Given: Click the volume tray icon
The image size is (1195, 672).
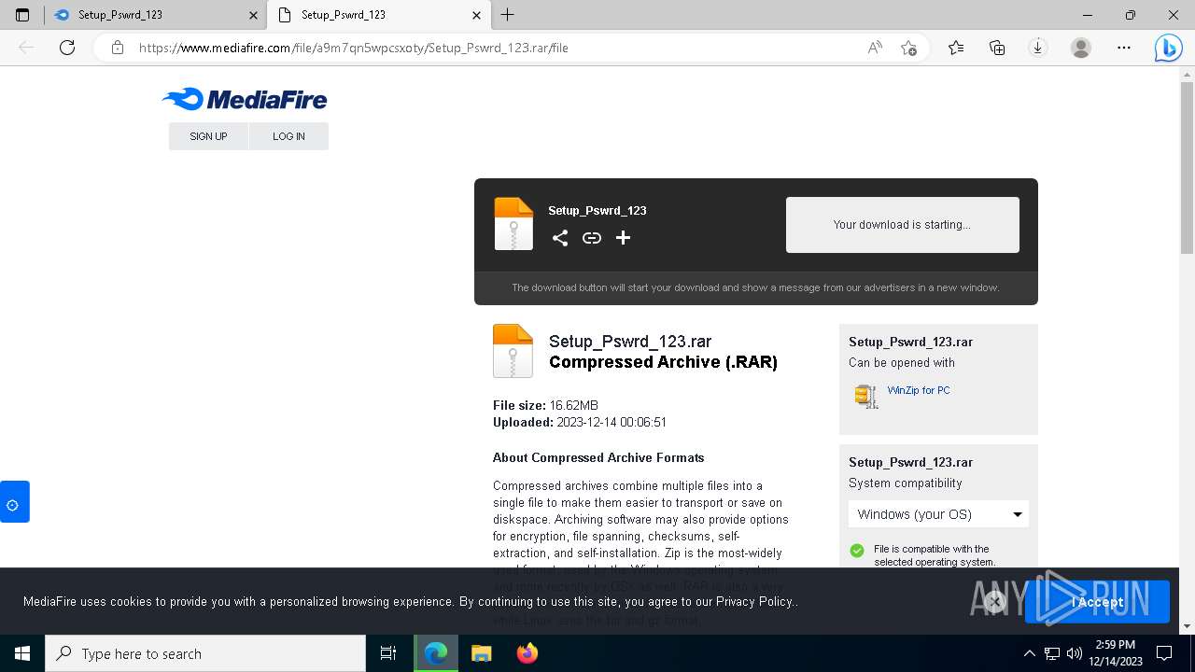Looking at the screenshot, I should 1075,653.
